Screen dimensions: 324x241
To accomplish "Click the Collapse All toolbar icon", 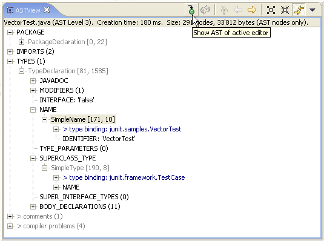I will pos(285,10).
